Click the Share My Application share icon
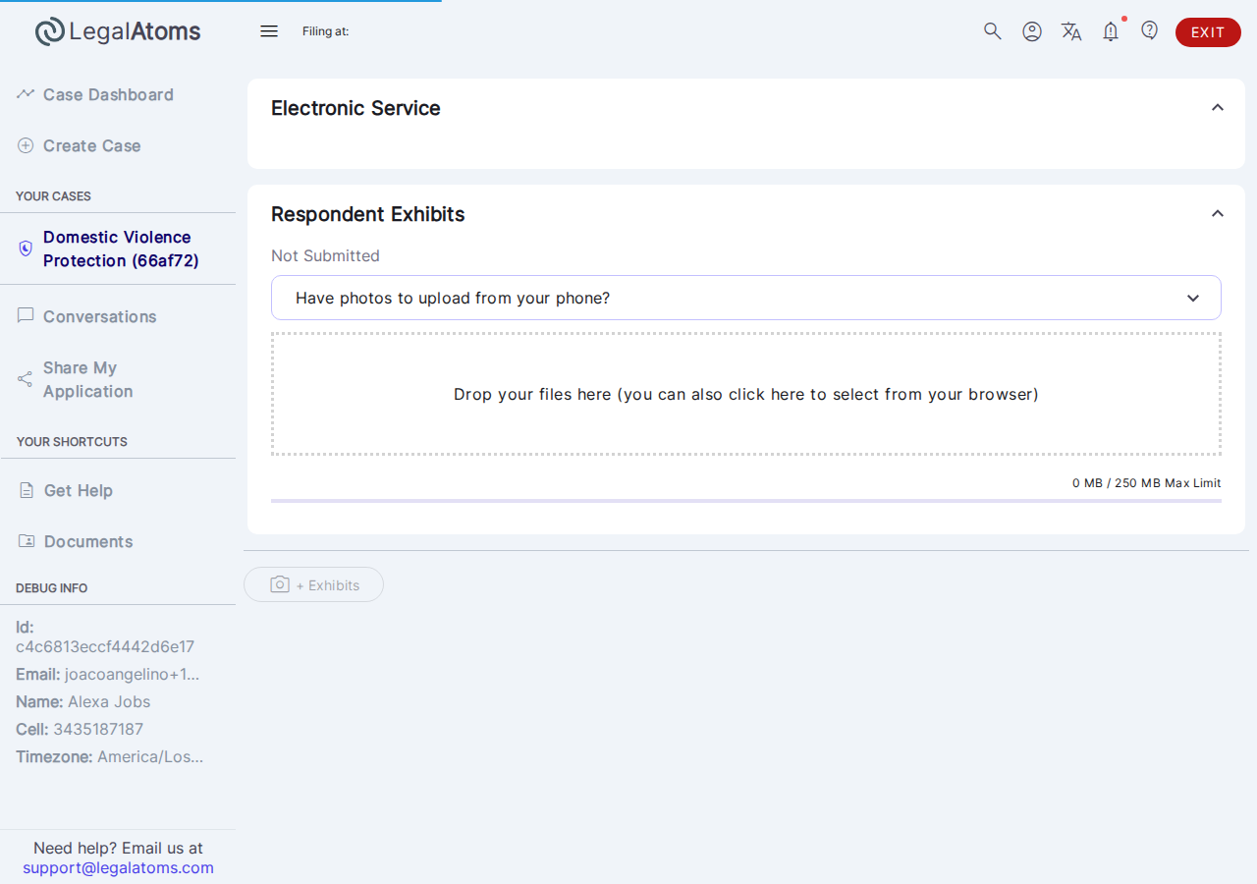This screenshot has width=1257, height=884. 26,379
